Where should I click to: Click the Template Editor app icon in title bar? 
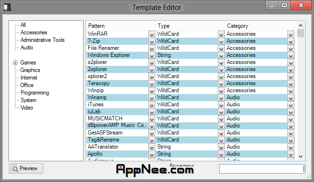[x=7, y=7]
